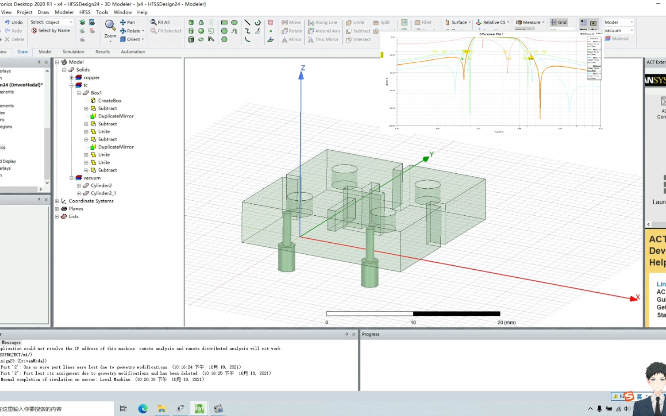Click the Material button
The image size is (666, 416).
(617, 39)
